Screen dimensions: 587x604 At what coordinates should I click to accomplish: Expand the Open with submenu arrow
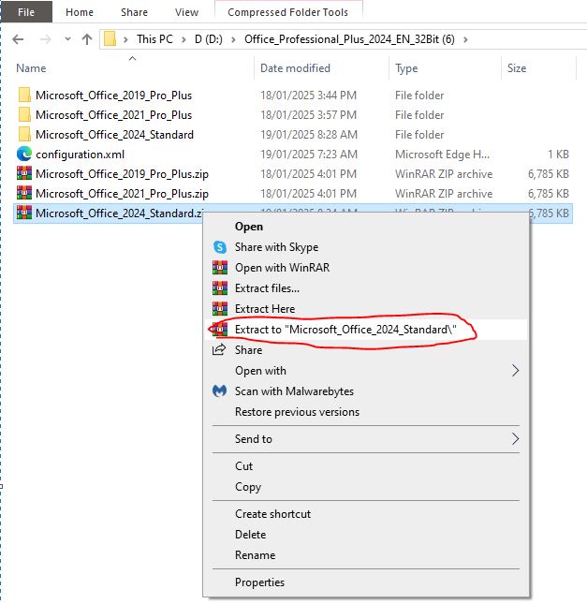pos(515,371)
